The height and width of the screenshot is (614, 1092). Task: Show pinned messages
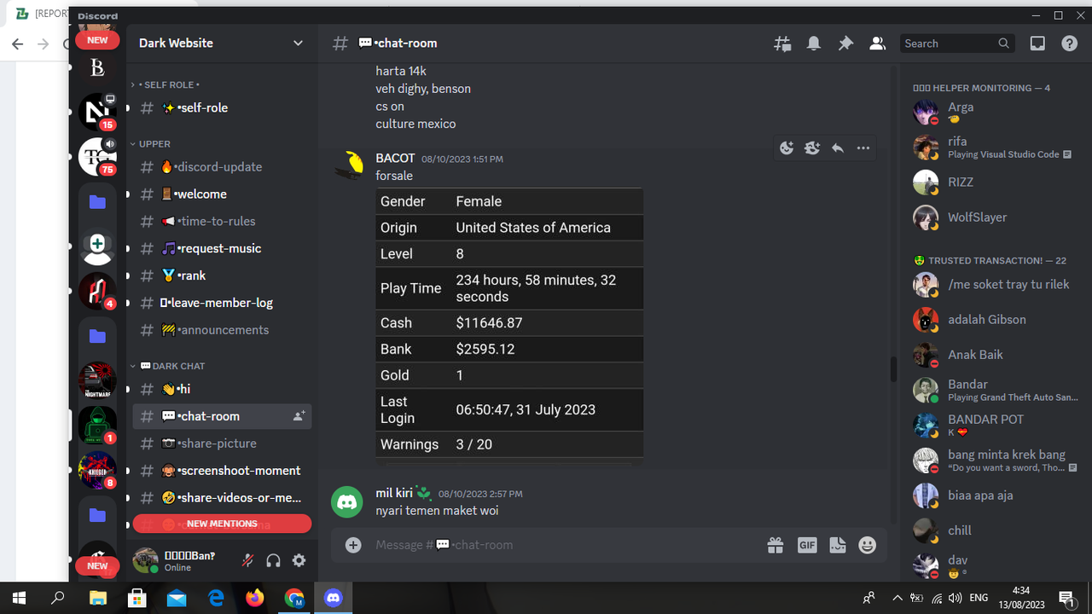point(845,43)
